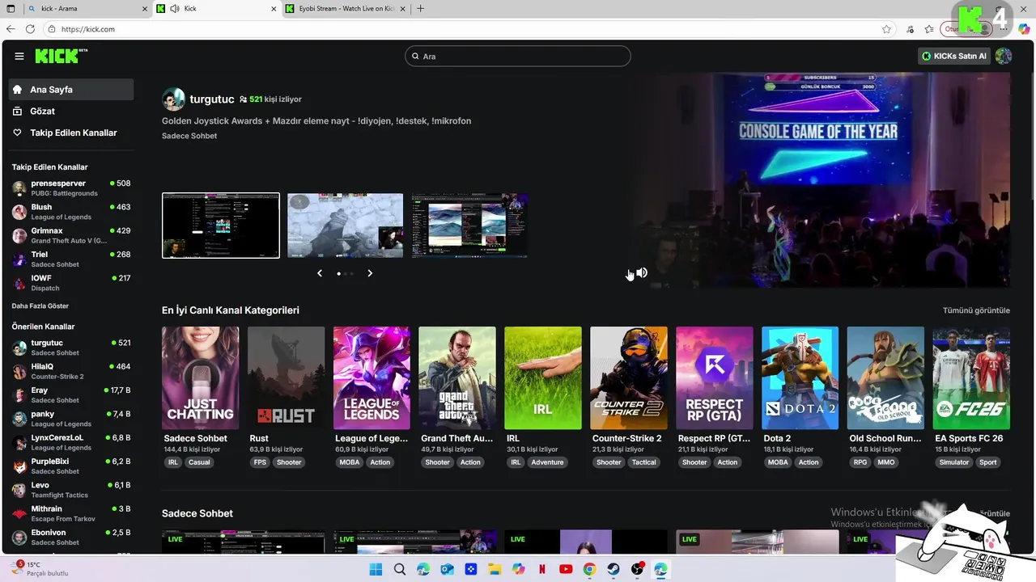Image resolution: width=1036 pixels, height=582 pixels.
Task: Click in the Ara search field
Action: pyautogui.click(x=518, y=57)
